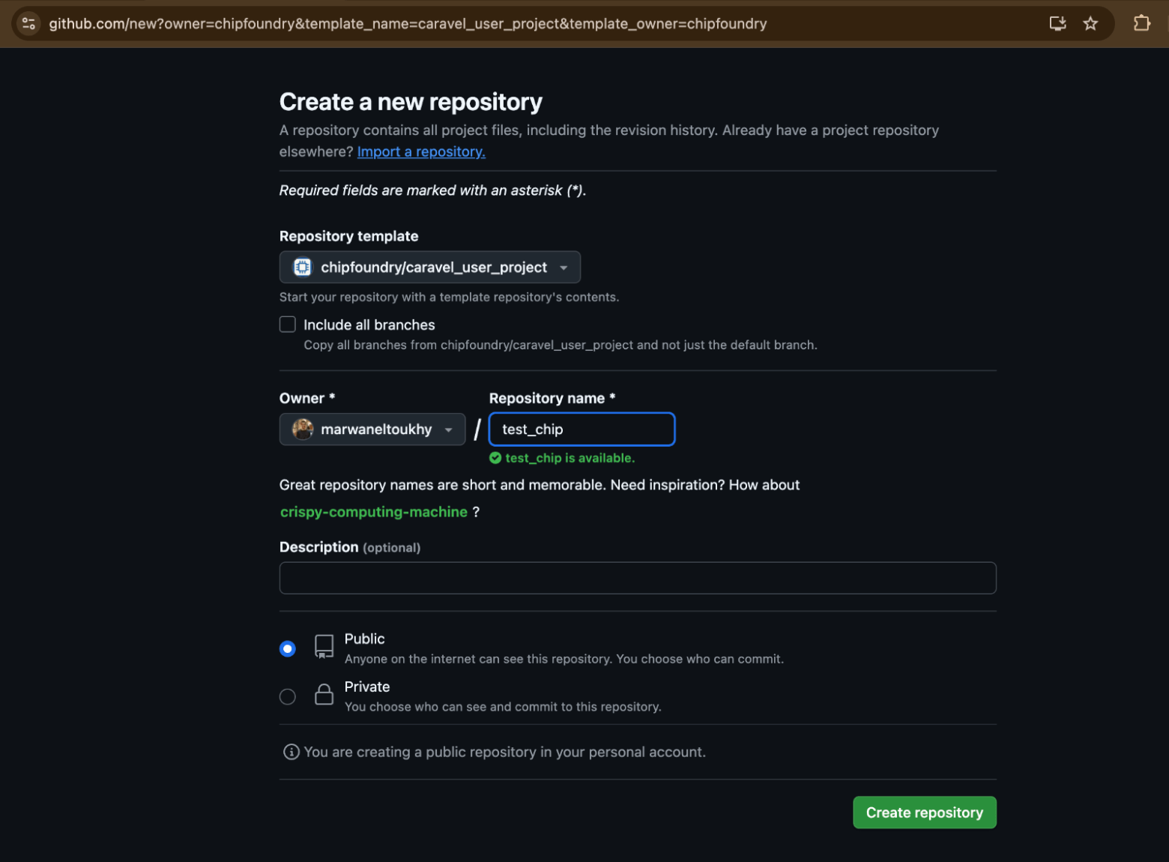Select the Public visibility radio button
This screenshot has width=1169, height=862.
288,648
